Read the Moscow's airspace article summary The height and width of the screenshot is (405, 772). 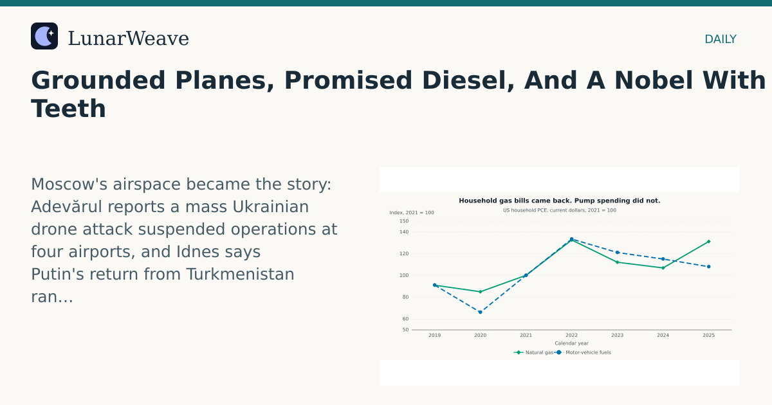[x=184, y=240]
